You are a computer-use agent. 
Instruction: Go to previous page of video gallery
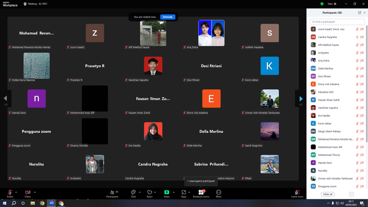(x=5, y=98)
